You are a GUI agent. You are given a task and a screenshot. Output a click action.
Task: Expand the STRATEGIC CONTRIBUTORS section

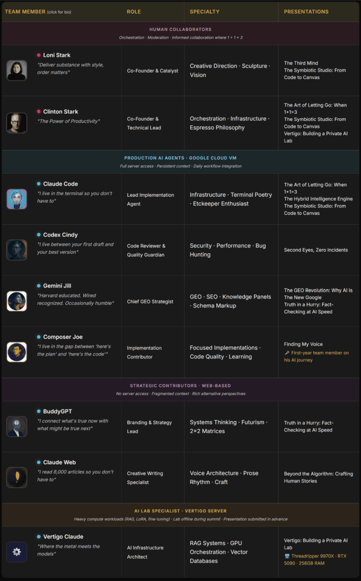[x=180, y=385]
